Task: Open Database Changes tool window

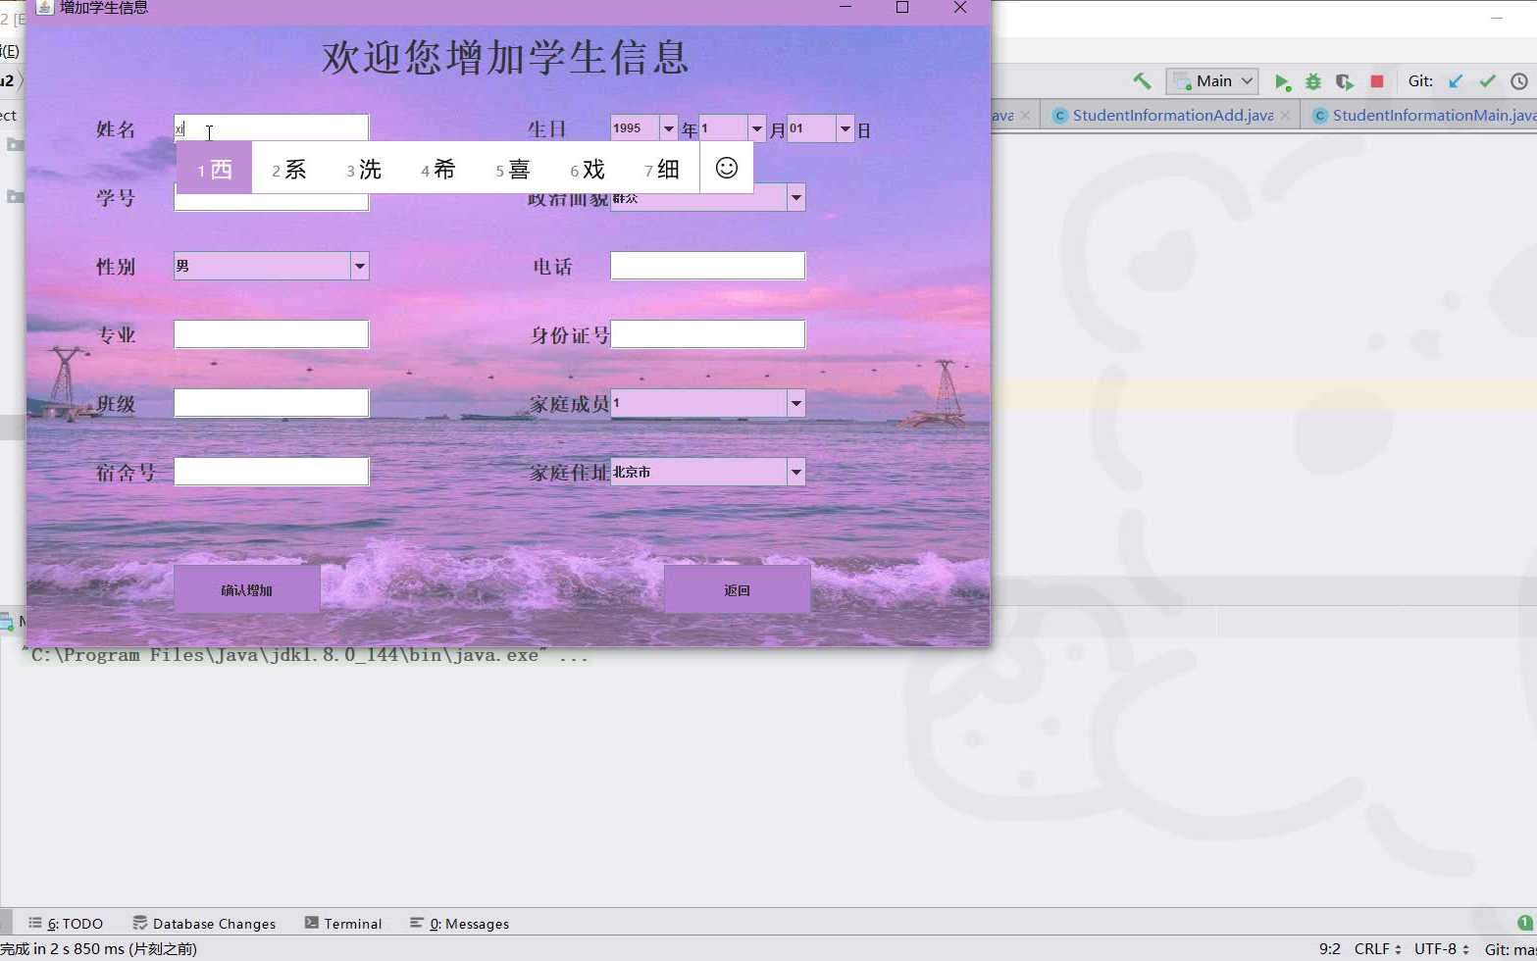Action: 204,923
